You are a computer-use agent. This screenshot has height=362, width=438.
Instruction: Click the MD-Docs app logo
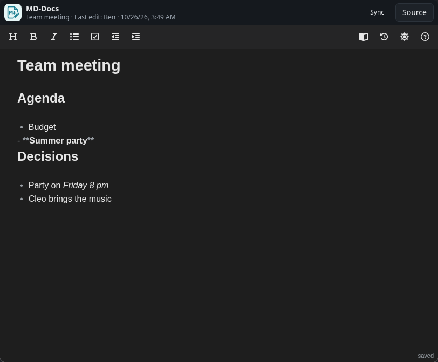[x=13, y=12]
